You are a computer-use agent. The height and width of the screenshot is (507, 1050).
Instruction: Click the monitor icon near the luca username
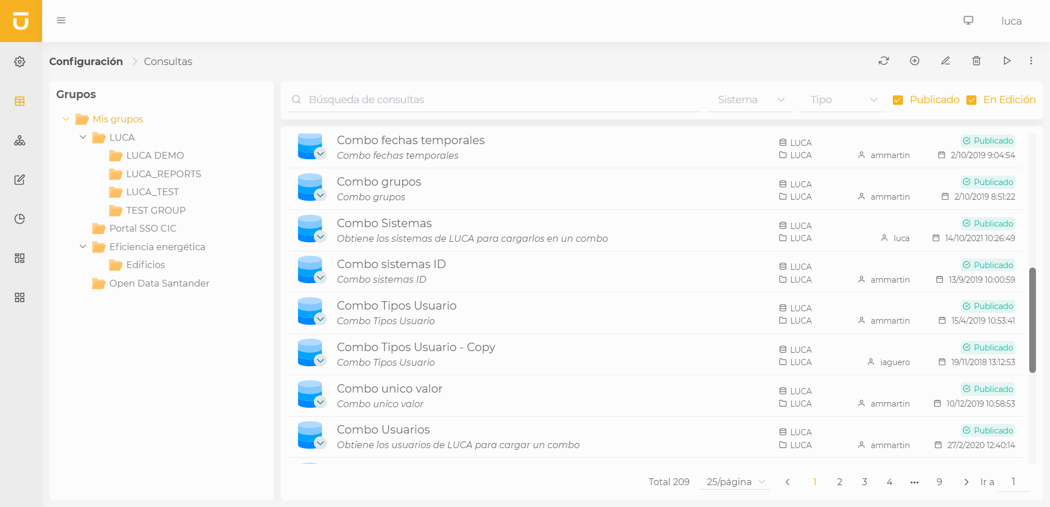point(968,20)
